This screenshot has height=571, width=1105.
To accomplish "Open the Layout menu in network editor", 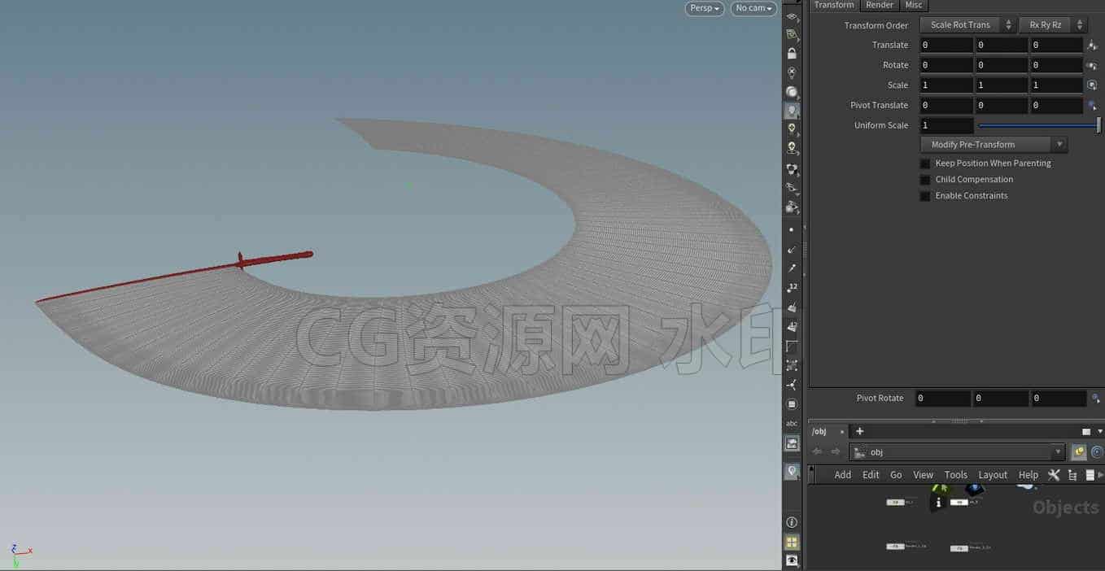I will click(993, 475).
